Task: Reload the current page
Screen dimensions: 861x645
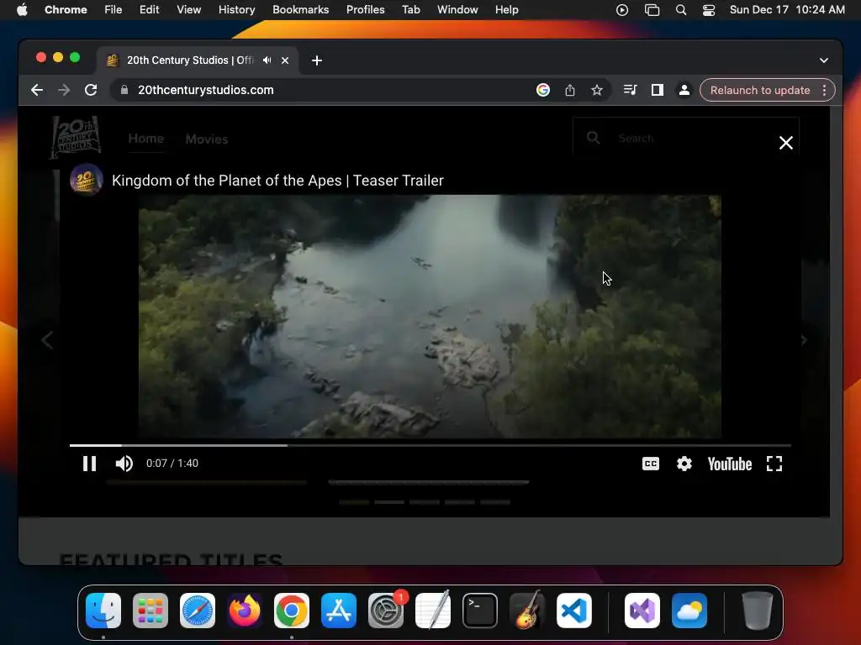Action: 91,90
